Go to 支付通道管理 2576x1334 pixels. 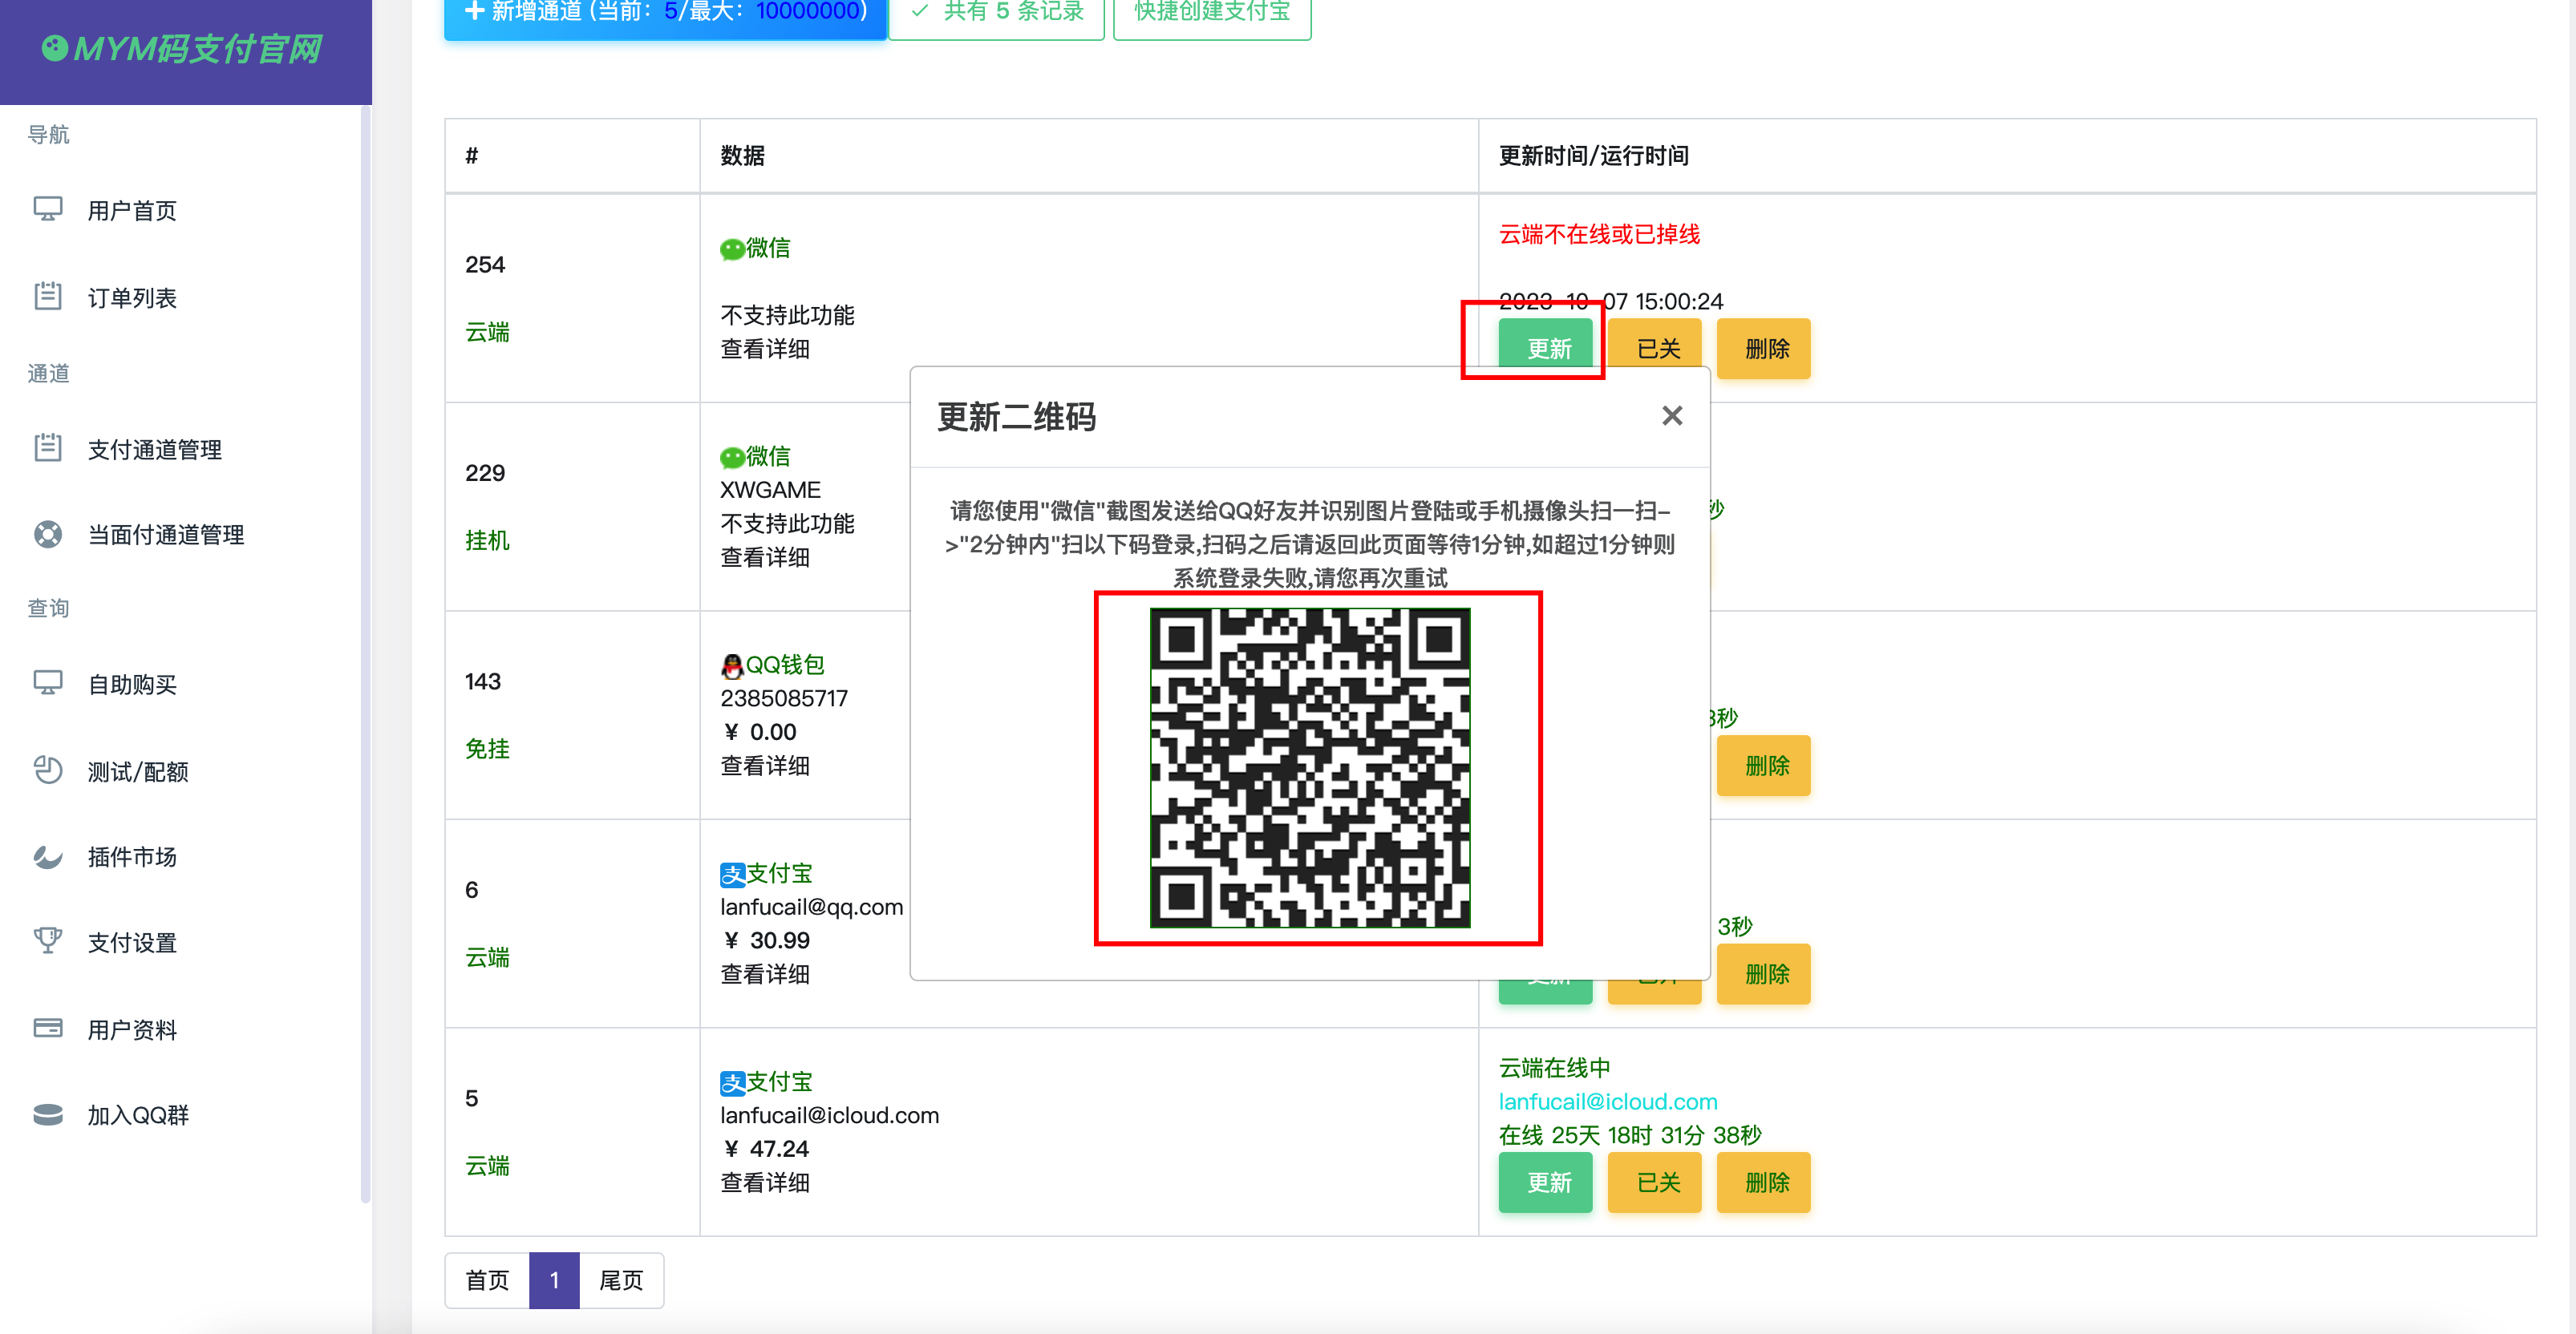pyautogui.click(x=155, y=450)
